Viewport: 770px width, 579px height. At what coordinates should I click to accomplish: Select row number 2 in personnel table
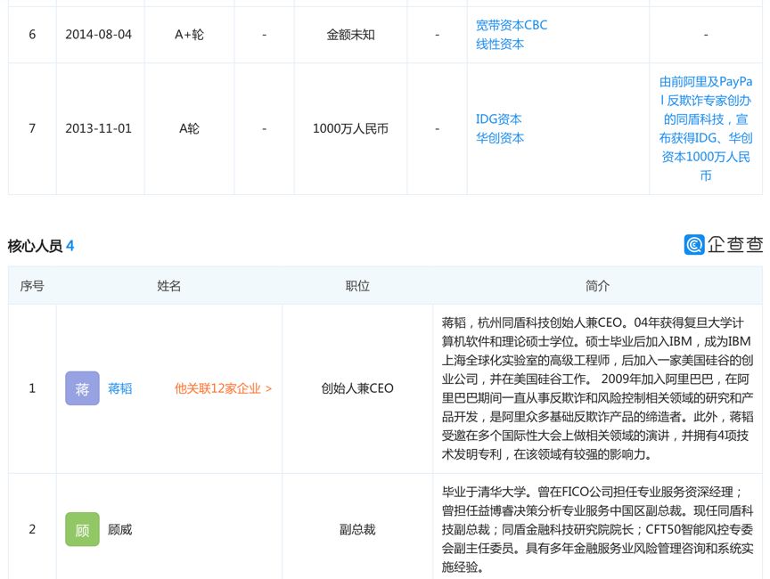point(32,529)
